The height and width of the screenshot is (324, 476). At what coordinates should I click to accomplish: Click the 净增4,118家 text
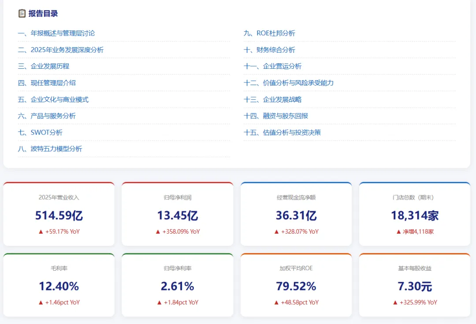418,232
